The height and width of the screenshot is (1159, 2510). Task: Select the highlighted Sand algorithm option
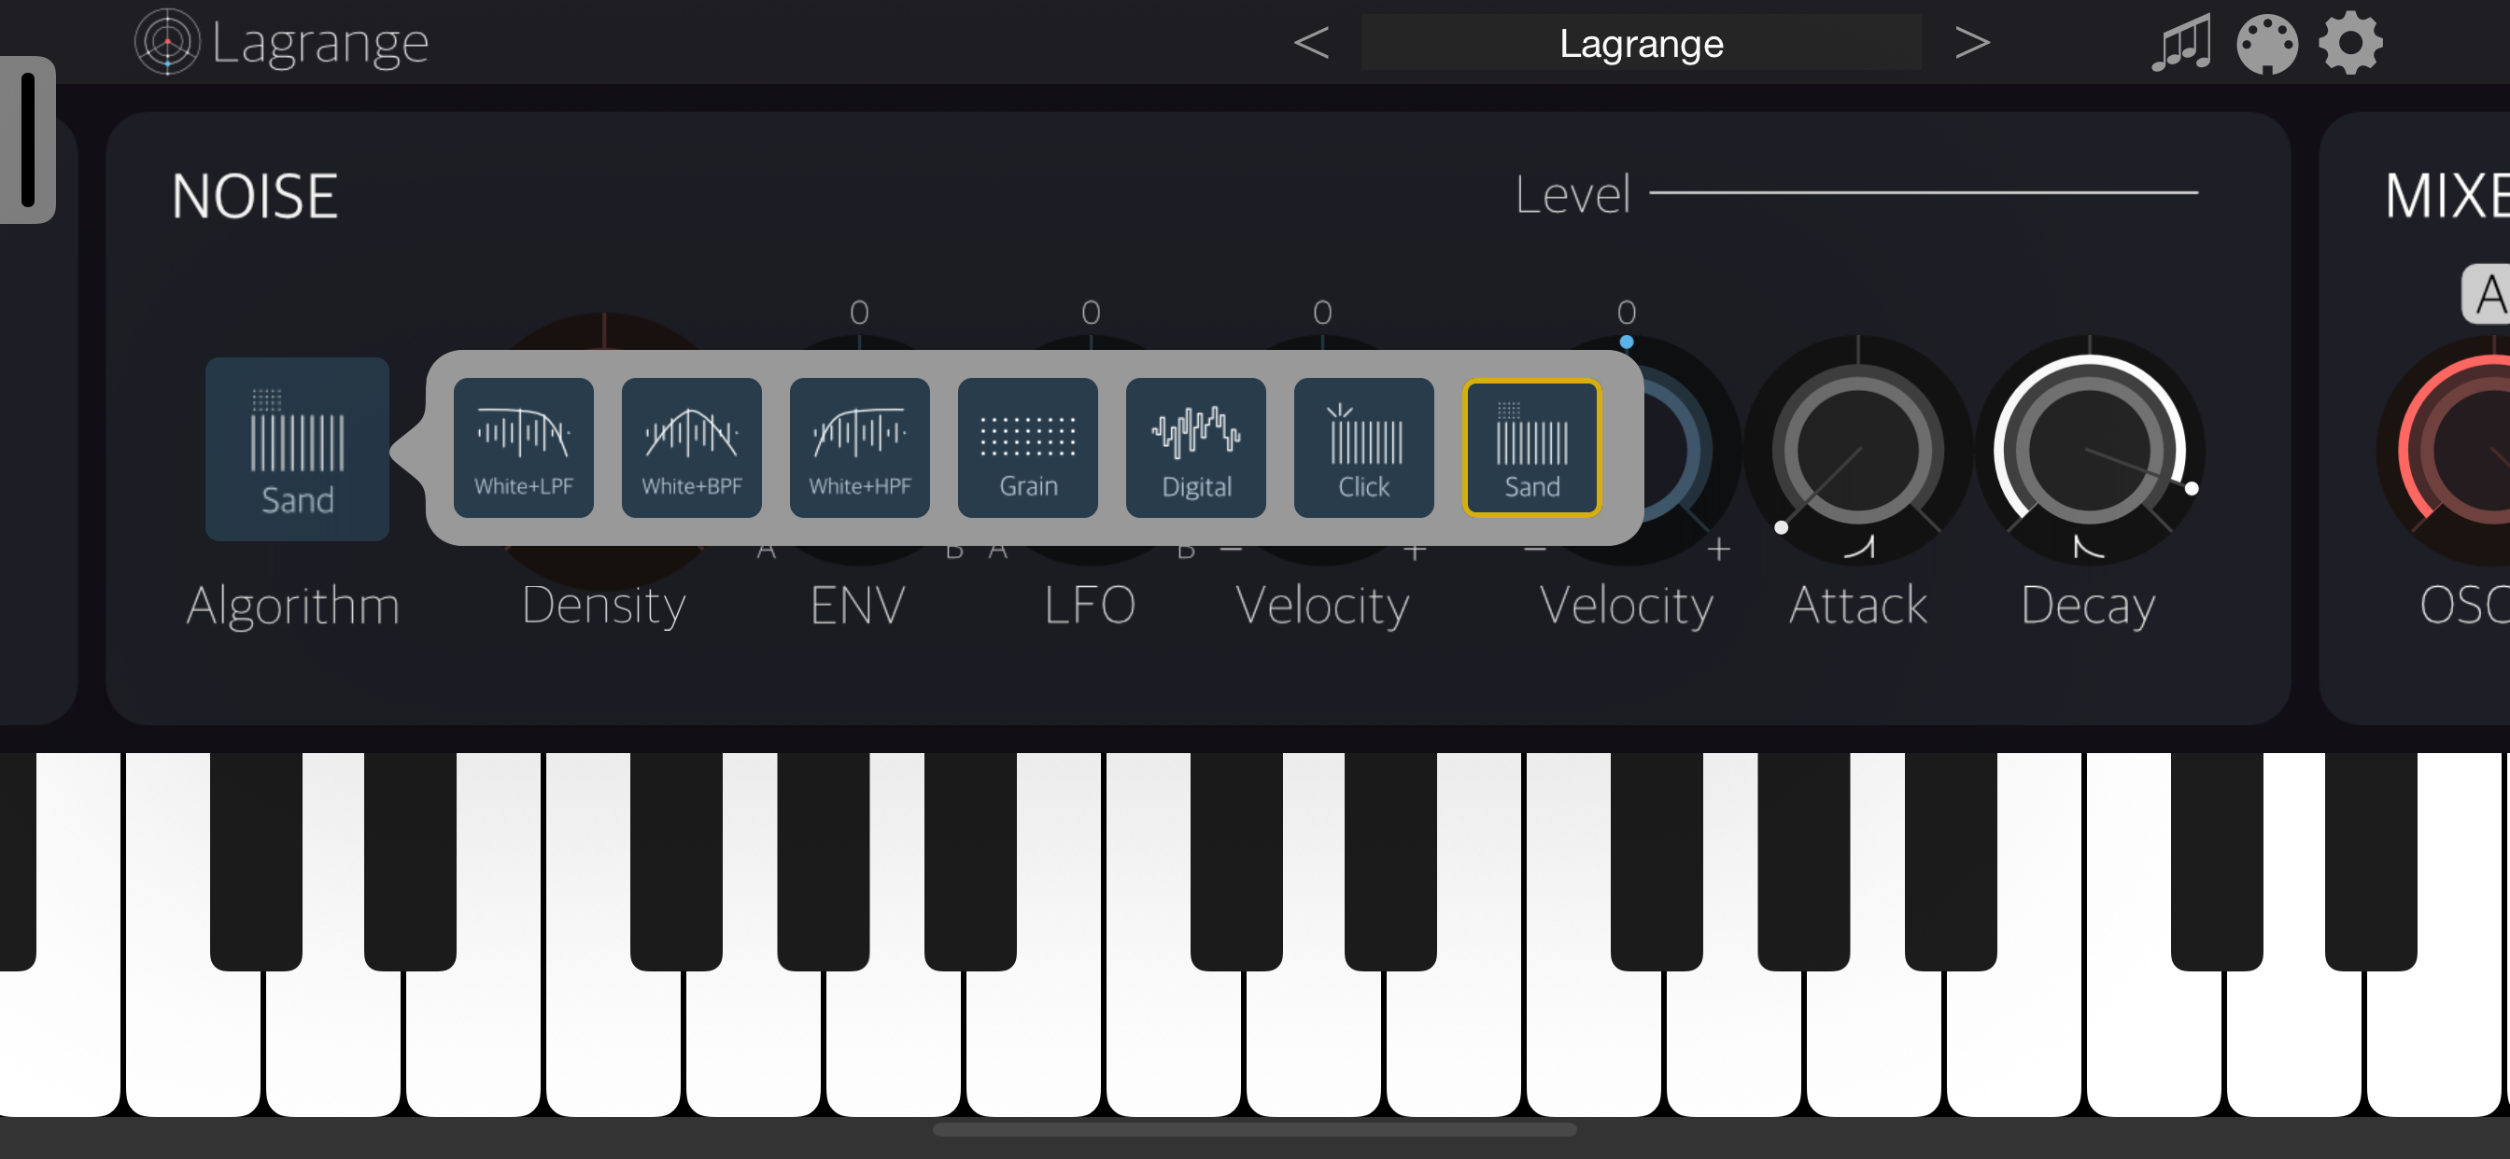coord(1531,447)
